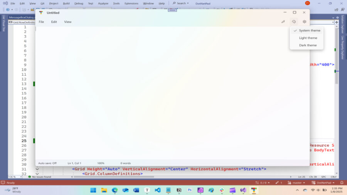This screenshot has width=347, height=195.
Task: Open the weather widget showing 28°F
Action: pos(13,190)
